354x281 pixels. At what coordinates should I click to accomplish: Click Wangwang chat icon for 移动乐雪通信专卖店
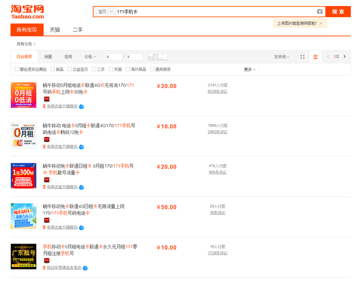point(85,268)
